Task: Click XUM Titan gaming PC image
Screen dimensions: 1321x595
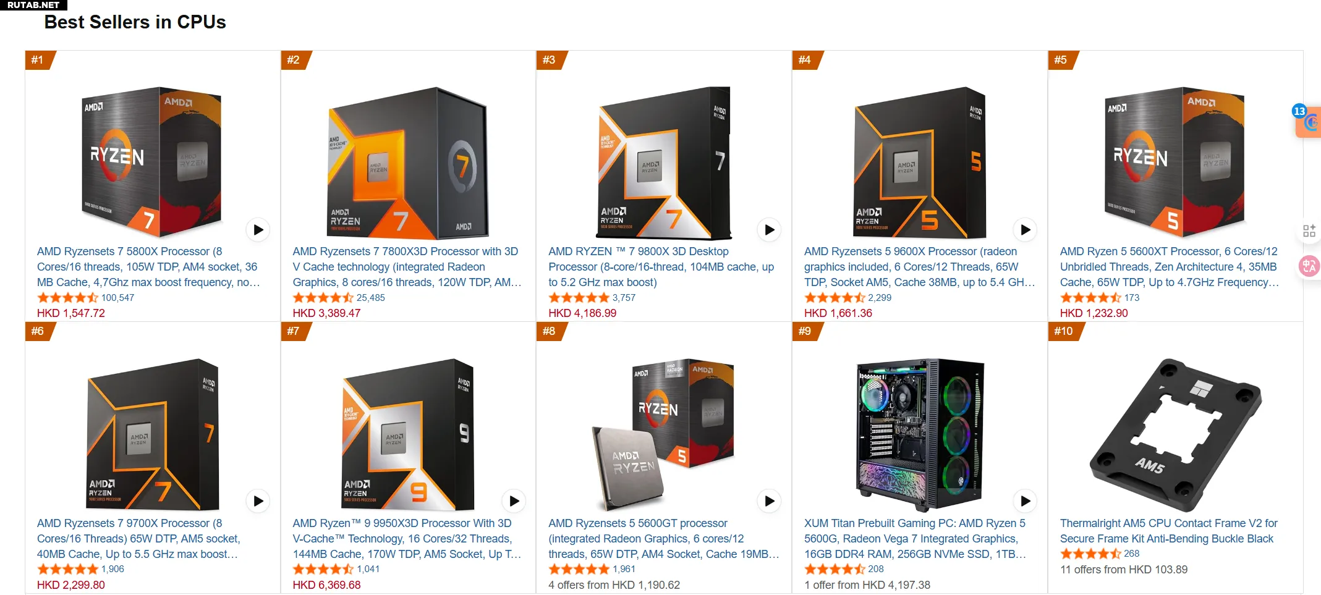Action: tap(920, 434)
